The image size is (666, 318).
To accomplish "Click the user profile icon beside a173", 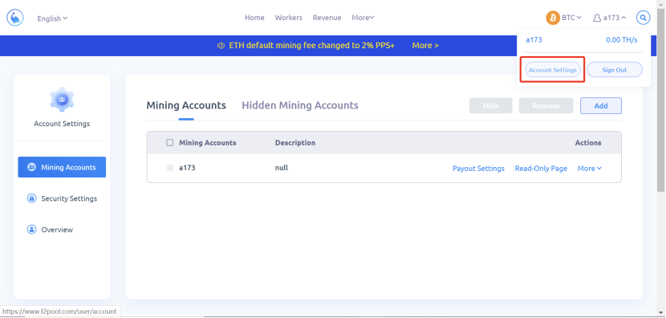I will (597, 18).
